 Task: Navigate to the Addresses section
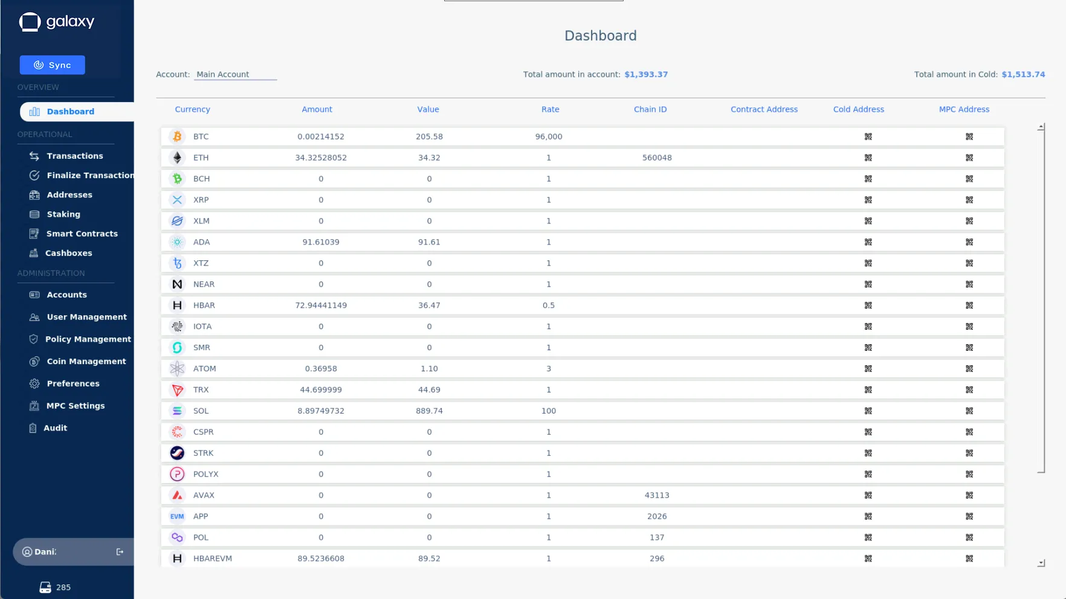69,195
